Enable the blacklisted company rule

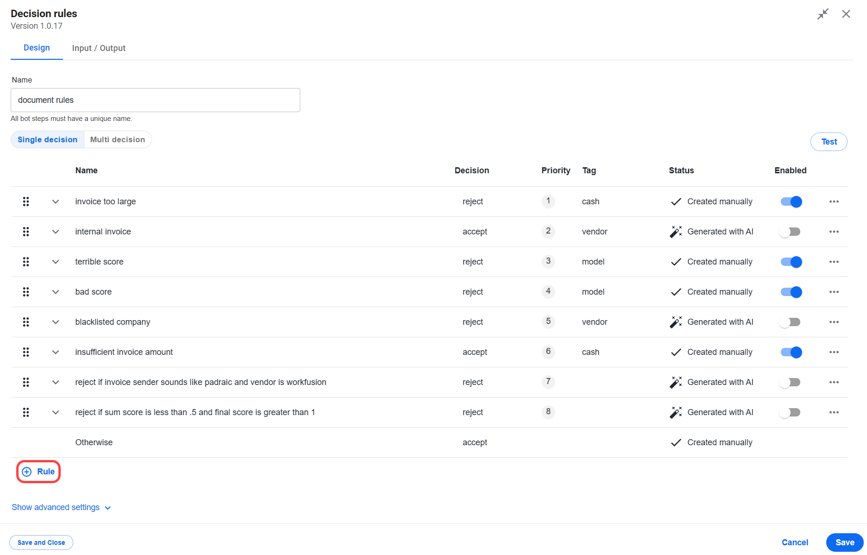(x=790, y=322)
